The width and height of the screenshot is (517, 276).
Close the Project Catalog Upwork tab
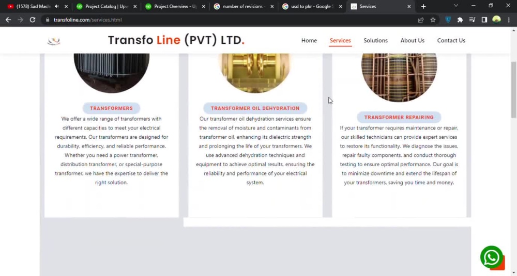(x=135, y=6)
